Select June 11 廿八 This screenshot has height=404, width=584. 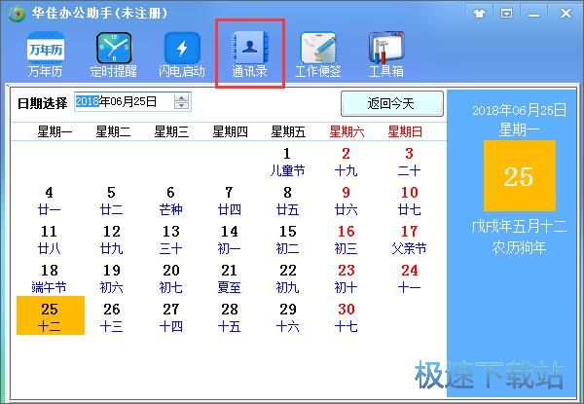point(49,239)
